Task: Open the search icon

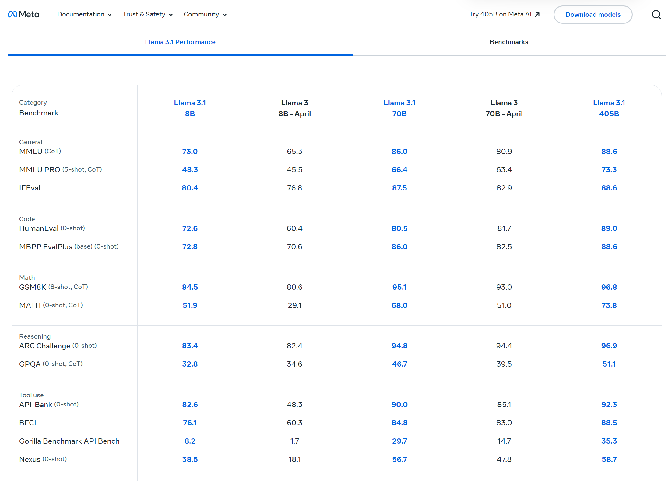Action: point(656,15)
